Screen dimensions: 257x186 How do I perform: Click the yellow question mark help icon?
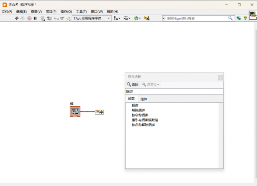[x=245, y=18]
